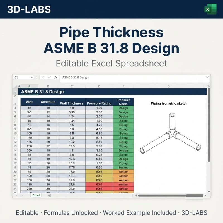The image size is (223, 223).
Task: Click the Pressure Rating table header
Action: pos(99,102)
